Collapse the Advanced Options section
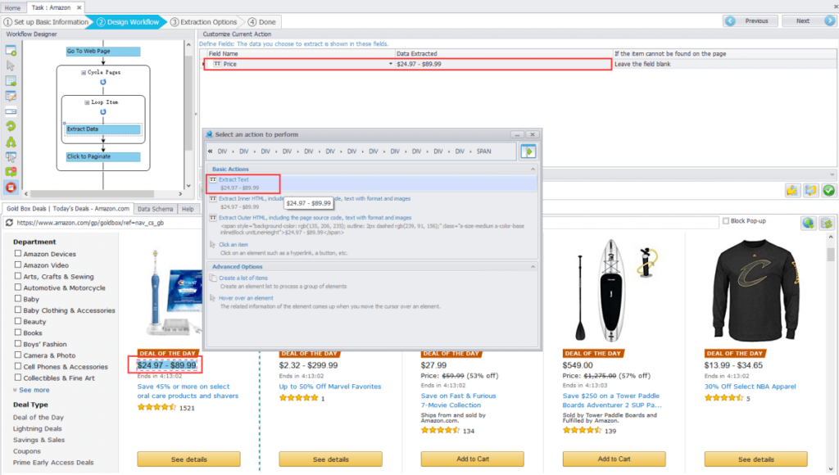 pos(533,266)
